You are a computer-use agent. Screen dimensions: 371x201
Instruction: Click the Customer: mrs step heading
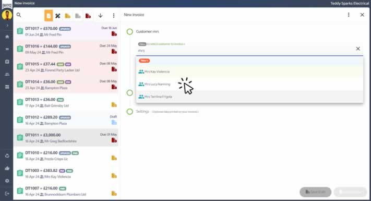pos(147,31)
